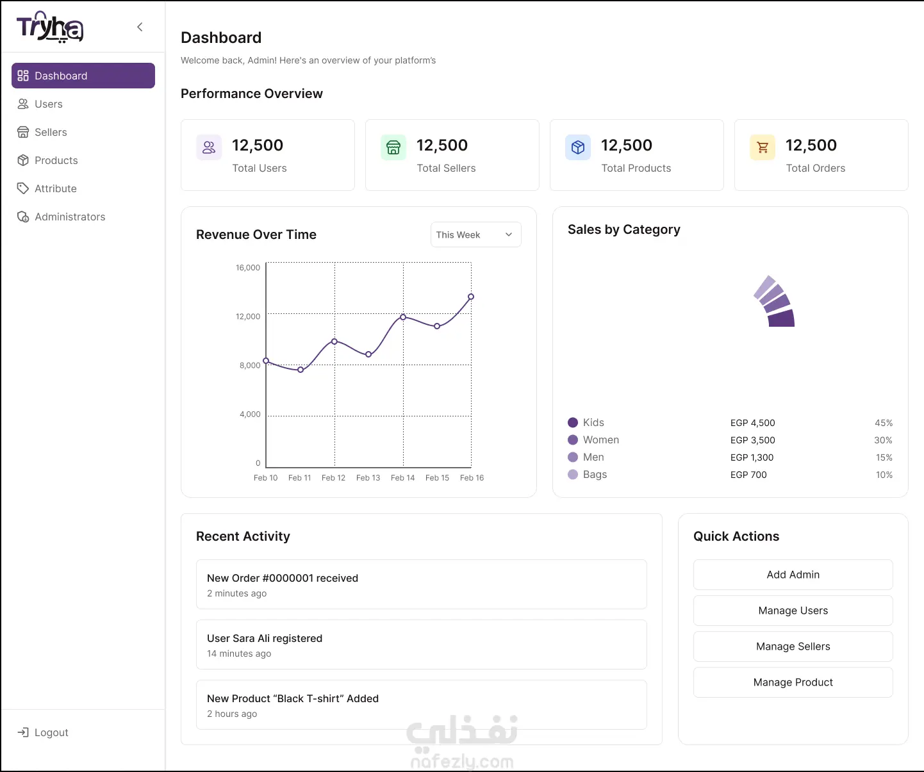Click the Total Sellers store icon
Image resolution: width=924 pixels, height=772 pixels.
393,147
